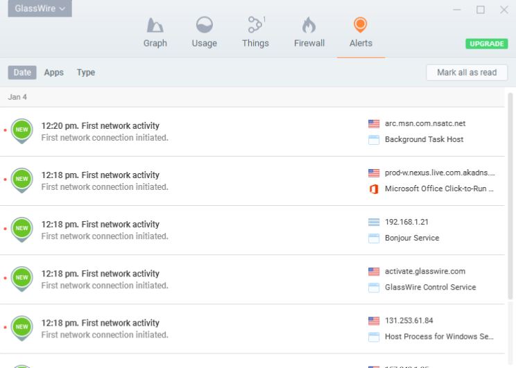Select the Alerts pin icon
The height and width of the screenshot is (368, 516).
(361, 25)
